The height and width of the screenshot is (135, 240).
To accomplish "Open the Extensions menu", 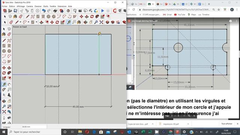I will tap(62, 6).
